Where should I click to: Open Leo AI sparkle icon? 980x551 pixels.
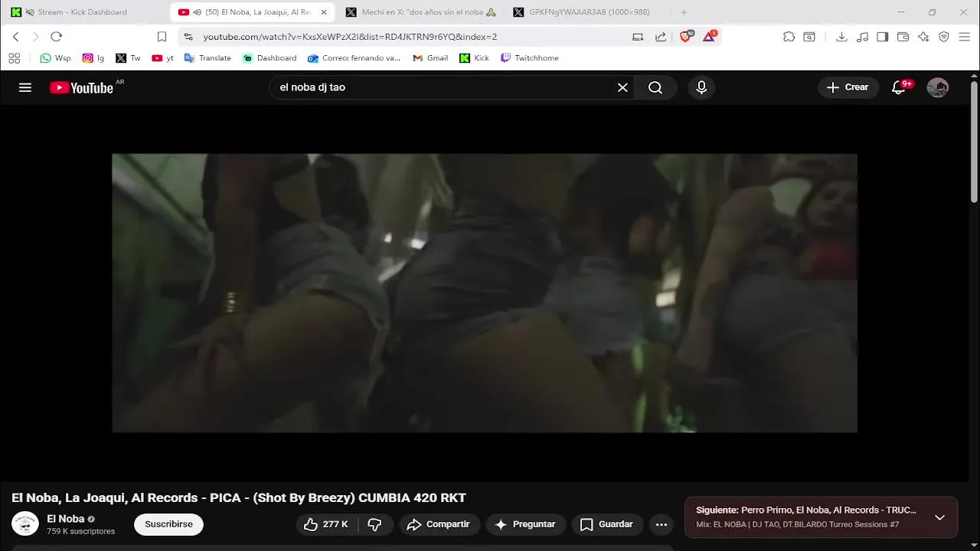(x=923, y=37)
